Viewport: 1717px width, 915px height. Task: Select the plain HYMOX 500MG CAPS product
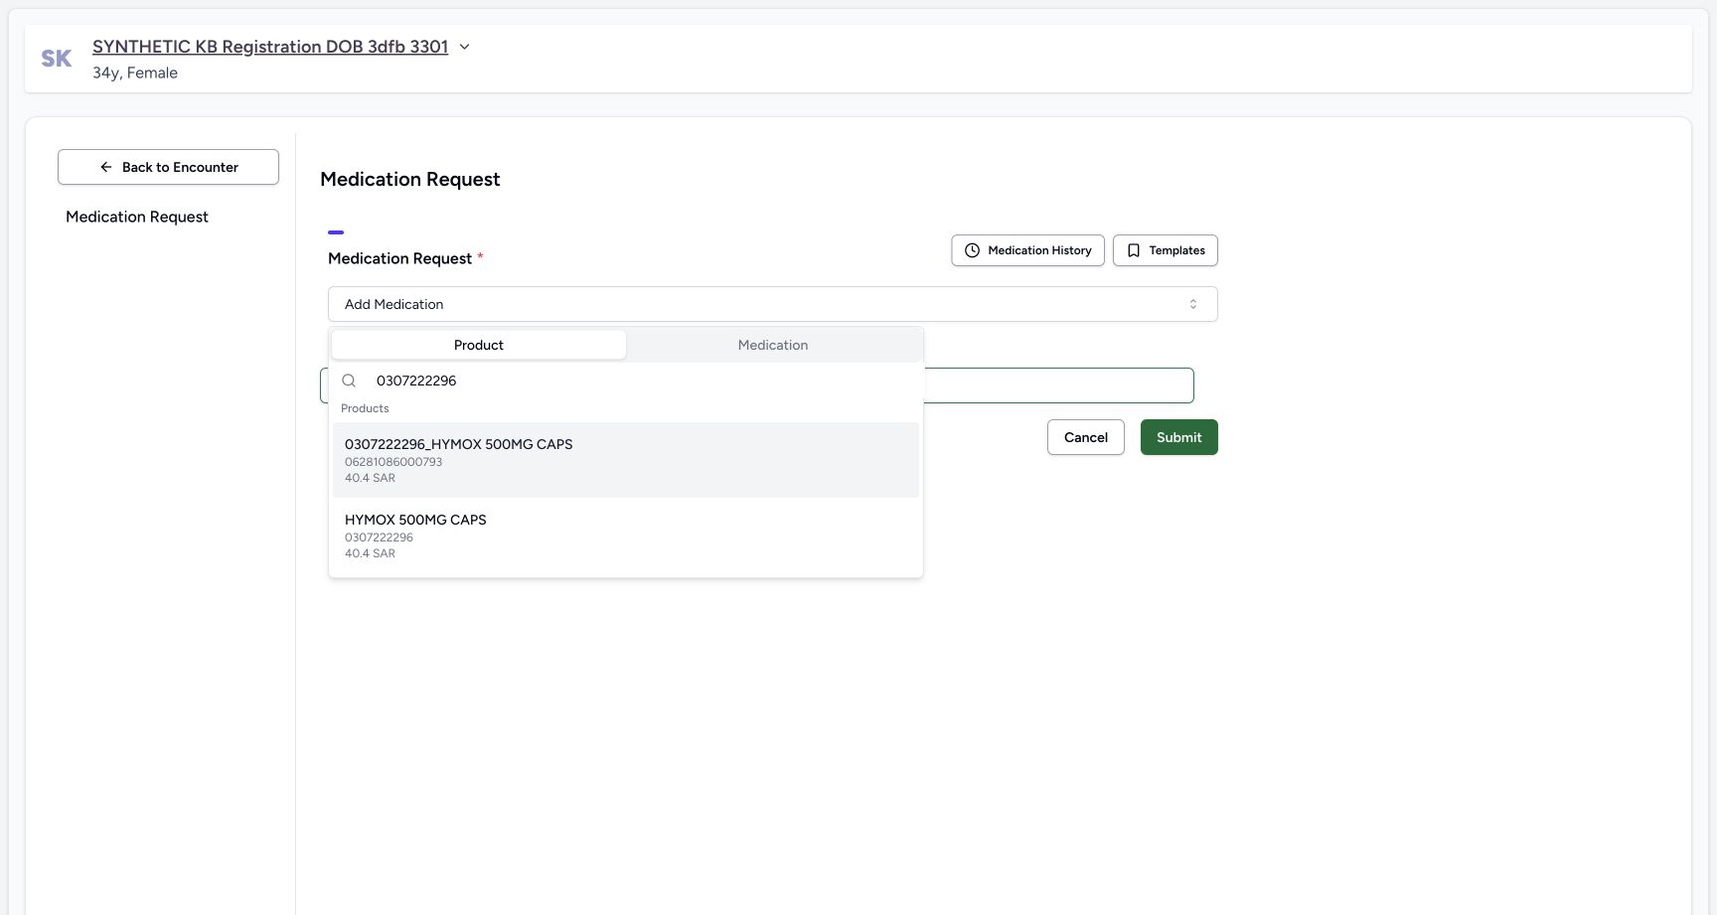pyautogui.click(x=626, y=535)
